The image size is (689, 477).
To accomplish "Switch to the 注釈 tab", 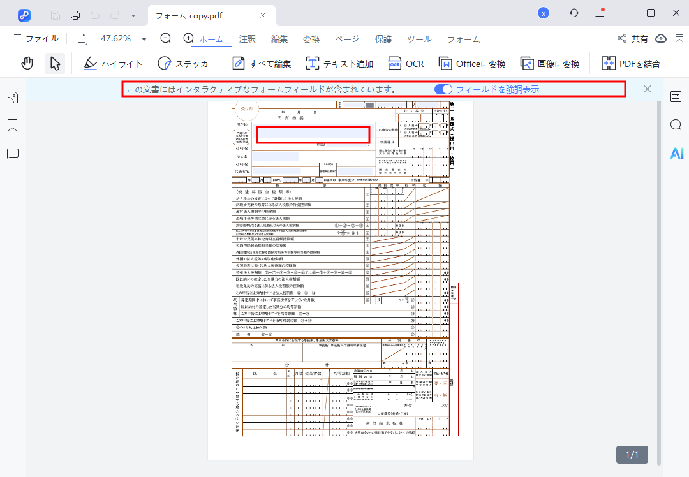I will pyautogui.click(x=248, y=39).
